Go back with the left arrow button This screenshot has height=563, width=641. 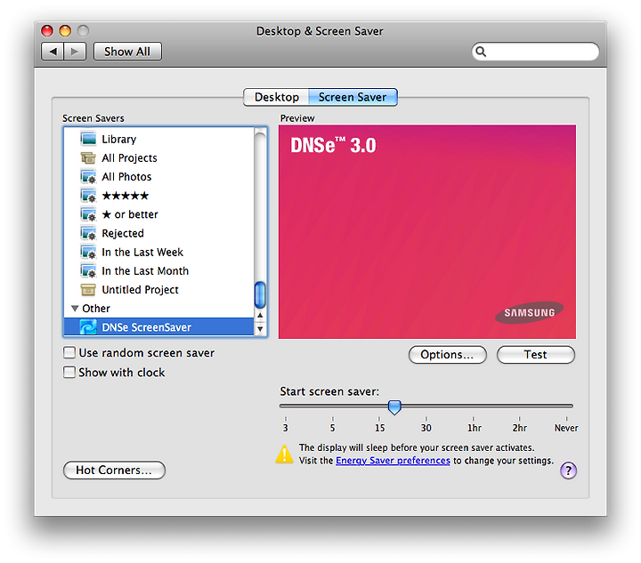(x=53, y=52)
